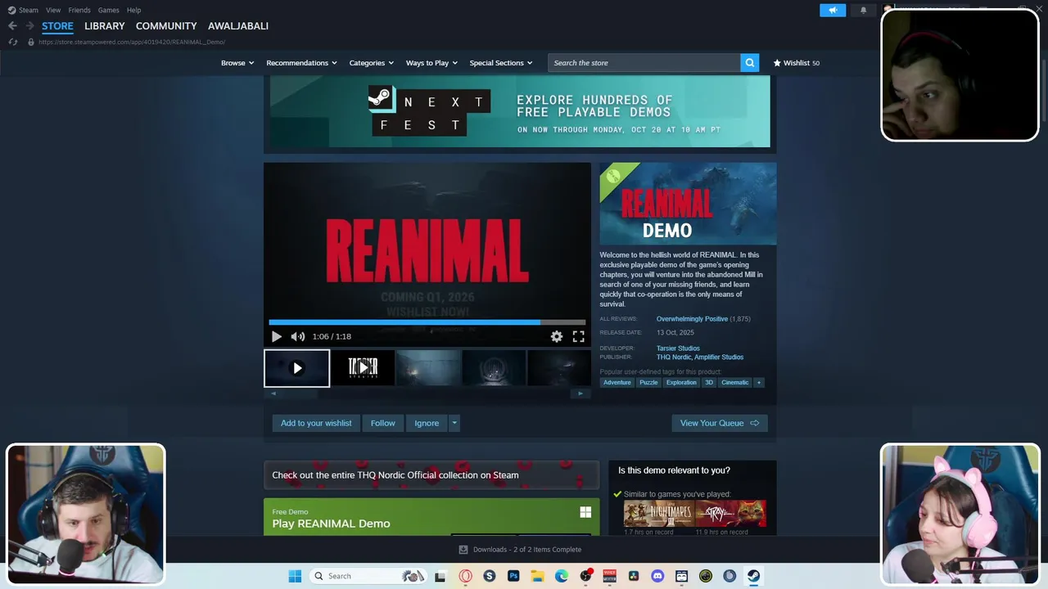Open the Ignore options dropdown arrow
The height and width of the screenshot is (589, 1048).
(454, 423)
